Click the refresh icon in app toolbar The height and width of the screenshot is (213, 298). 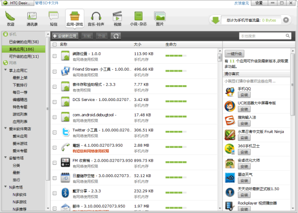tap(116, 36)
